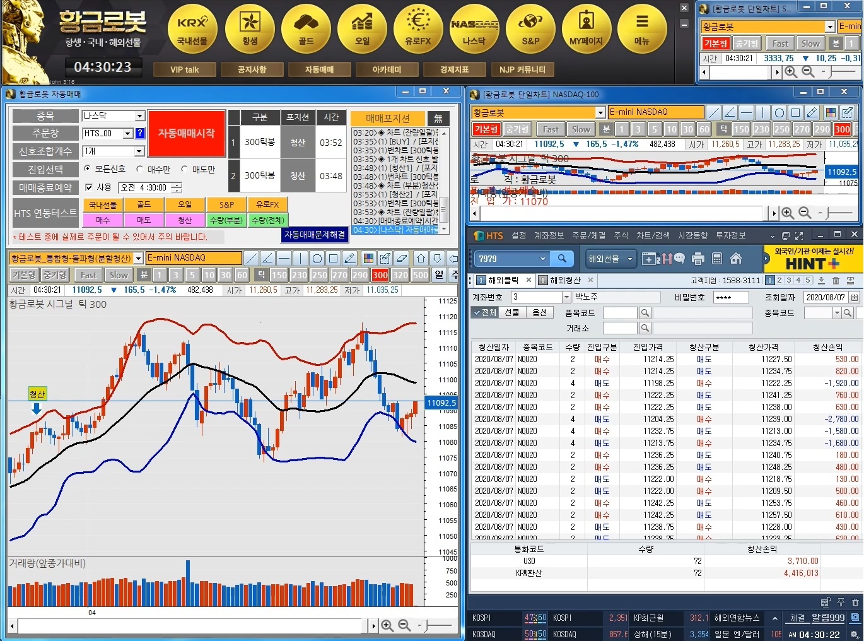
Task: Select 매도만 radio option
Action: pyautogui.click(x=185, y=169)
